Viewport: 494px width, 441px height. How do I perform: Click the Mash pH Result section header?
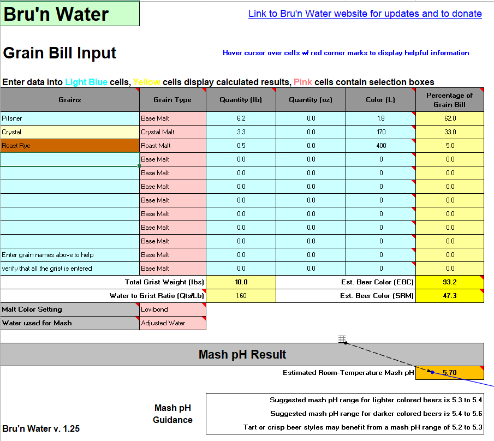(x=242, y=354)
